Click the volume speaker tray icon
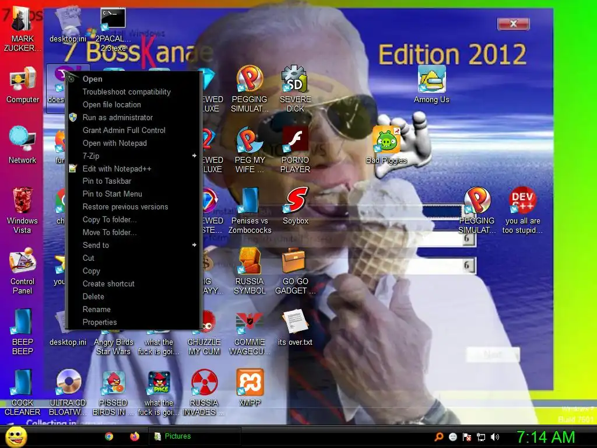The image size is (597, 448). tap(494, 437)
